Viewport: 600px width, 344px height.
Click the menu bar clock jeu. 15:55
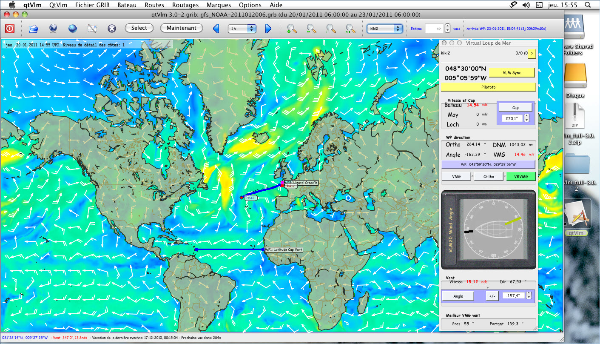click(563, 5)
